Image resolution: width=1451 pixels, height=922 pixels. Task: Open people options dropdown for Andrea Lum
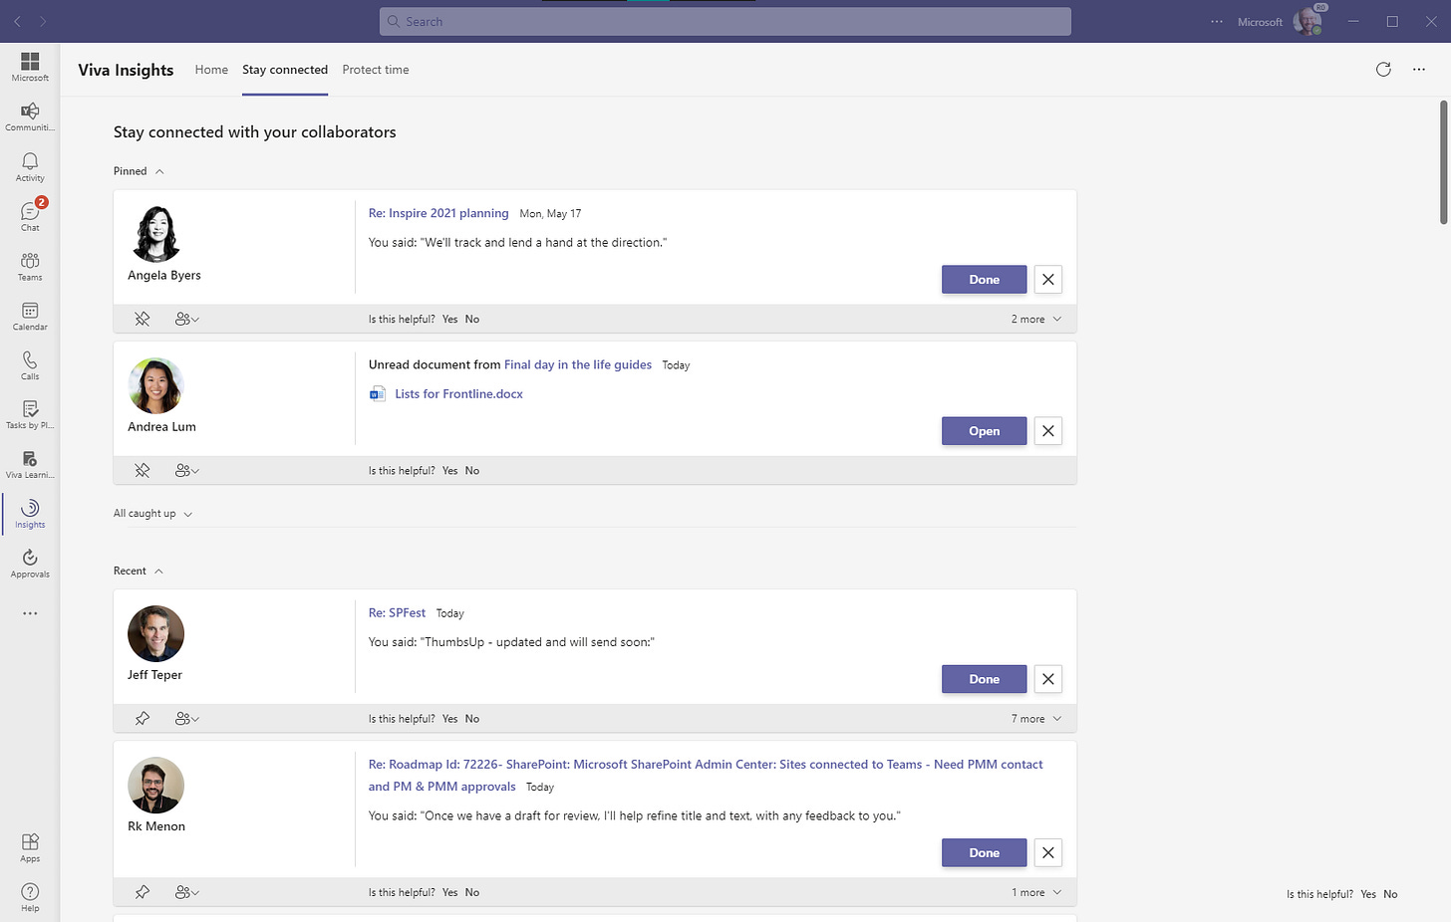(186, 470)
